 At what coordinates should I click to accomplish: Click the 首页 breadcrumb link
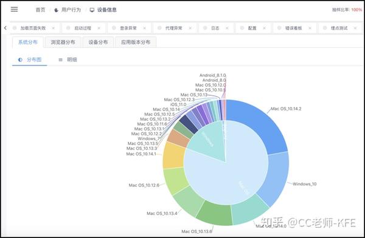40,10
